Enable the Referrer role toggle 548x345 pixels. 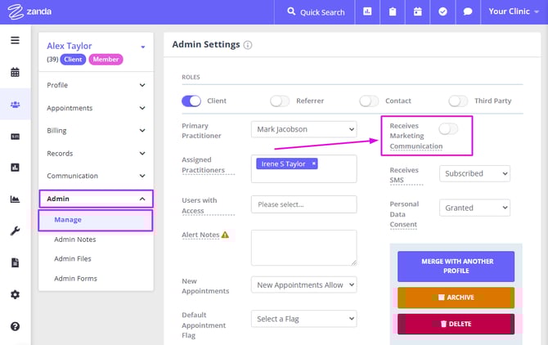click(x=280, y=101)
